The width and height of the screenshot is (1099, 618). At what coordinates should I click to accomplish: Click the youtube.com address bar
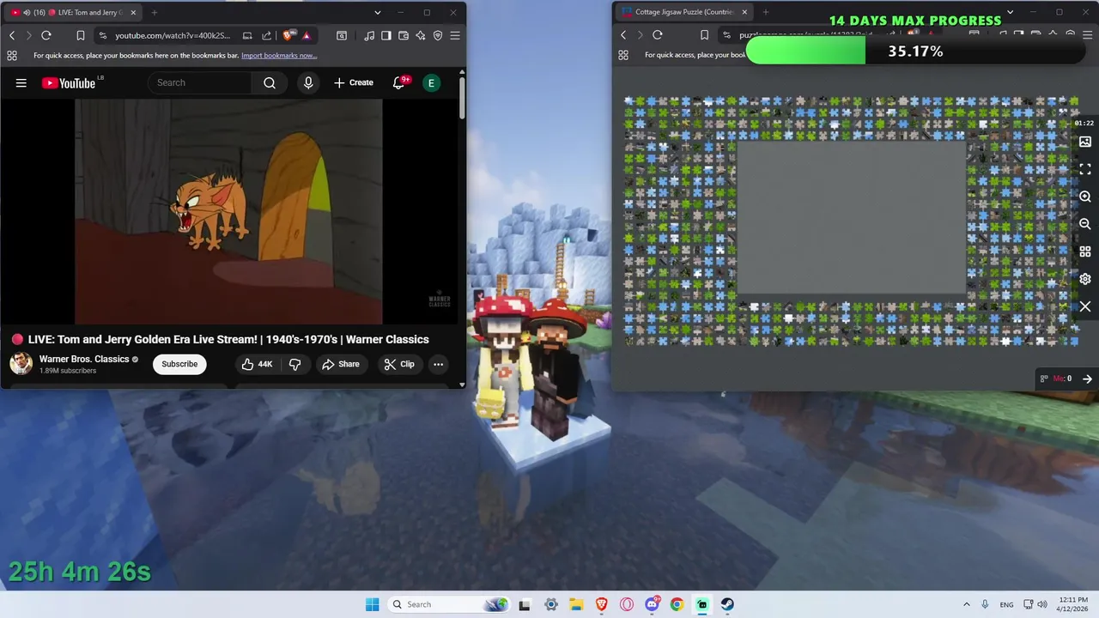[173, 35]
